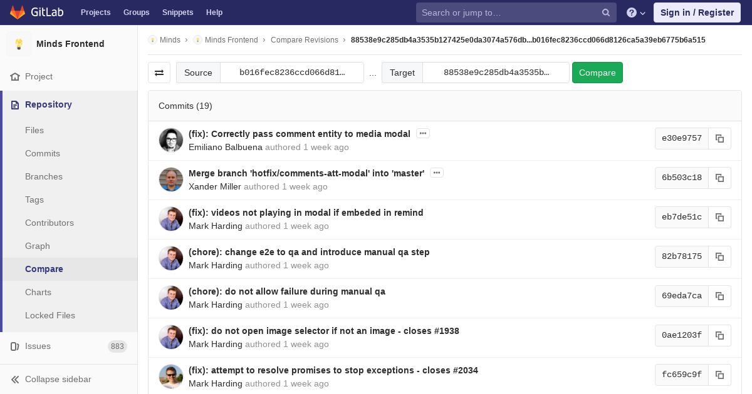Copy commit SHA eb7de51c

719,217
